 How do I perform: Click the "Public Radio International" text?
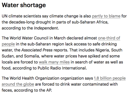[x=62, y=68]
